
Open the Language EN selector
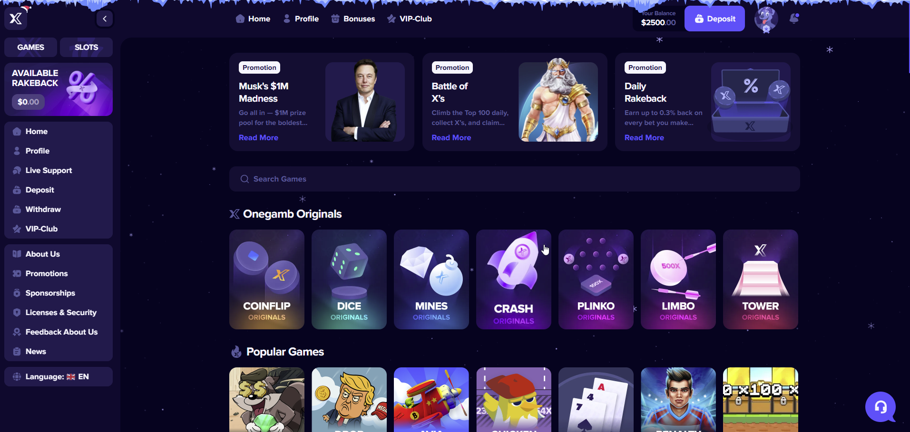point(59,376)
